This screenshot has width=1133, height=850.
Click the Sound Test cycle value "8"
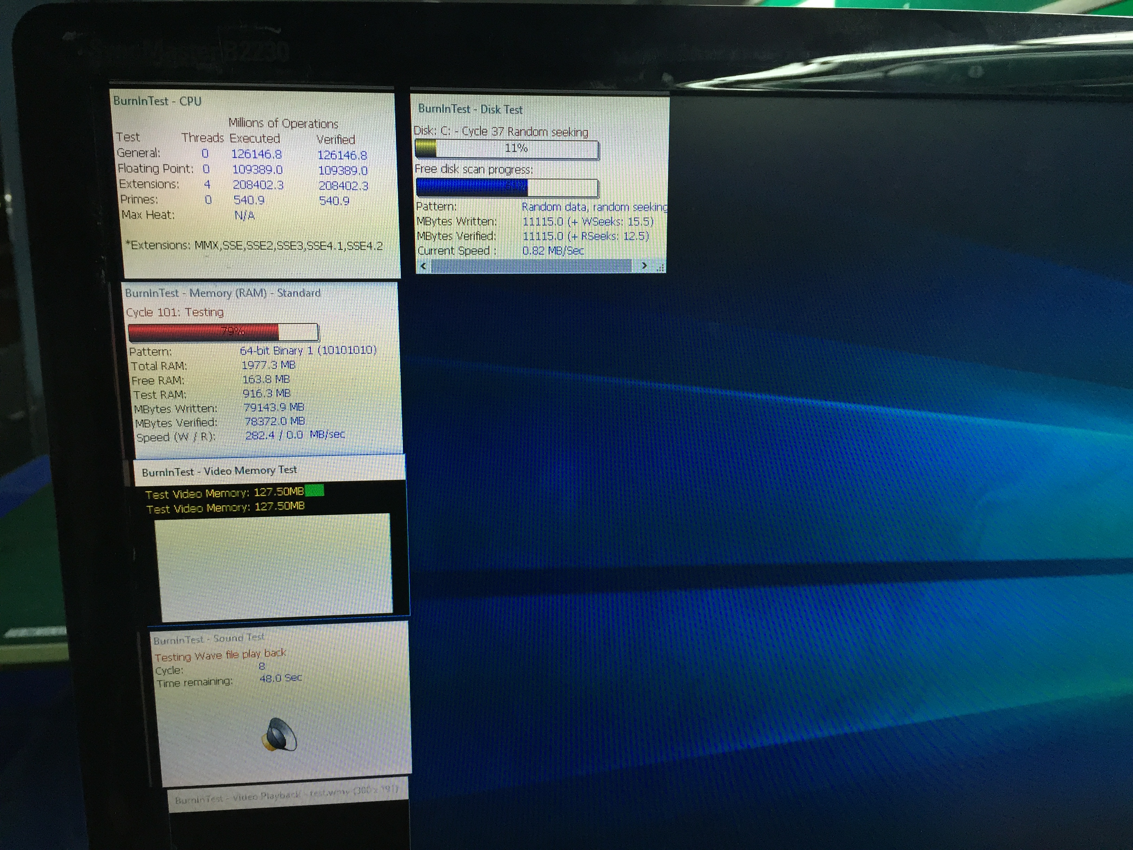click(x=262, y=667)
